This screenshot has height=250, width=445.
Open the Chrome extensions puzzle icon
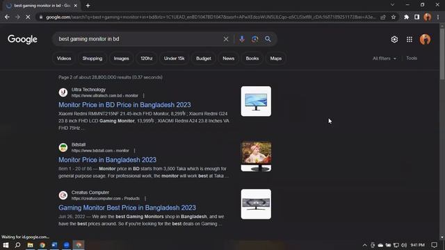(x=406, y=17)
